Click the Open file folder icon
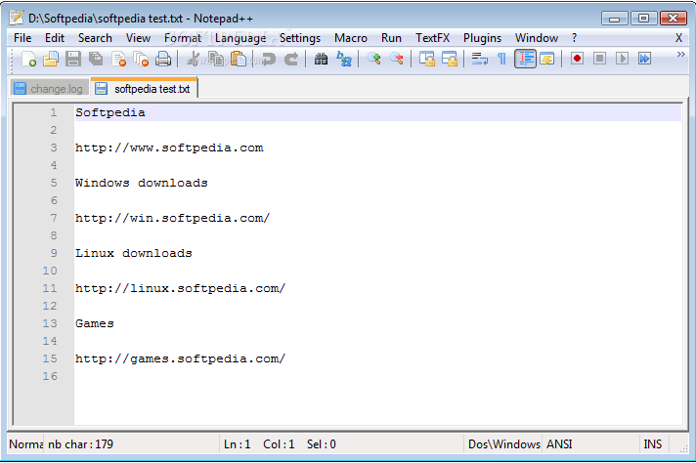This screenshot has width=696, height=463. point(51,59)
